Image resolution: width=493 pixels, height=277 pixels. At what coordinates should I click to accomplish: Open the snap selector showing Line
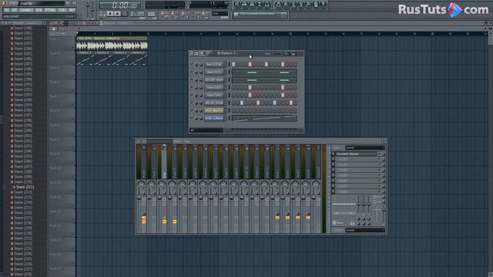220,14
